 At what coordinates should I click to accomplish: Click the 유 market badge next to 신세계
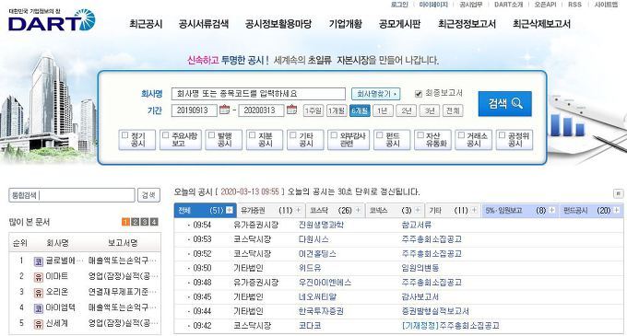coord(39,324)
